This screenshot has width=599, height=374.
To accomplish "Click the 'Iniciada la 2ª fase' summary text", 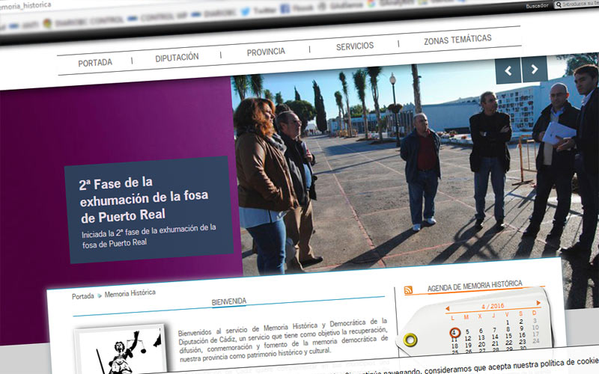I will click(x=148, y=236).
